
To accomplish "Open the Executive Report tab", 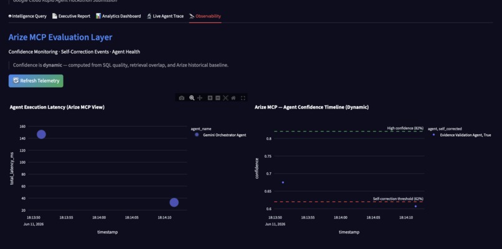I will pyautogui.click(x=71, y=16).
